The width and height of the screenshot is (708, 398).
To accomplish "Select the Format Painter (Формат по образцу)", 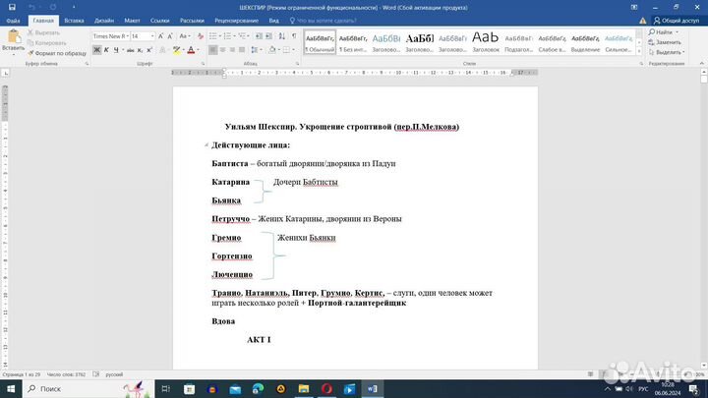I will coord(57,53).
